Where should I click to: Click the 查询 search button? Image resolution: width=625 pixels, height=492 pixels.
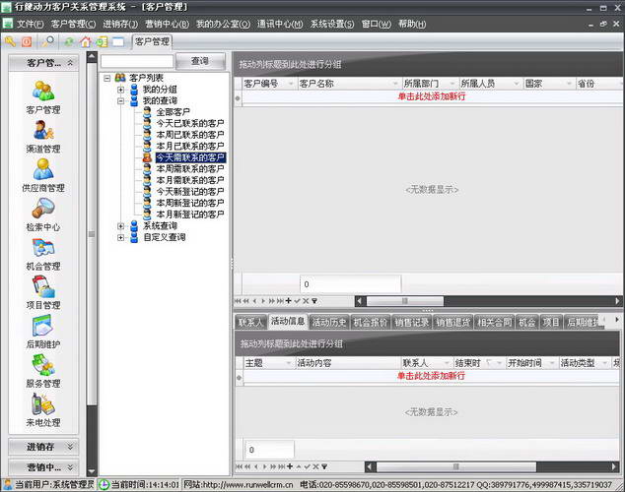200,61
